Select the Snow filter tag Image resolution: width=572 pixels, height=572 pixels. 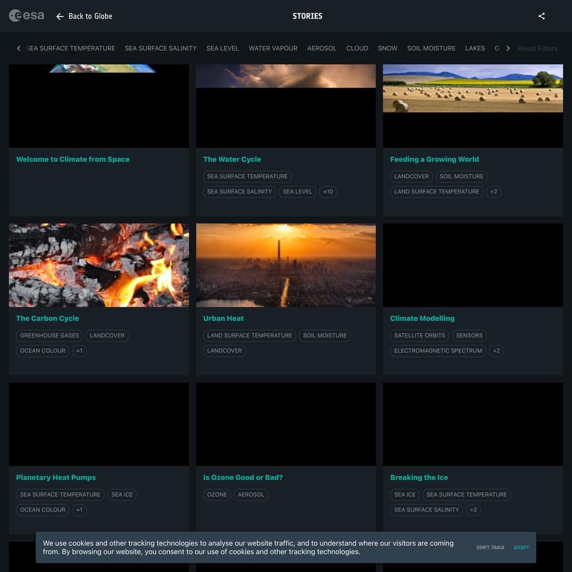387,49
